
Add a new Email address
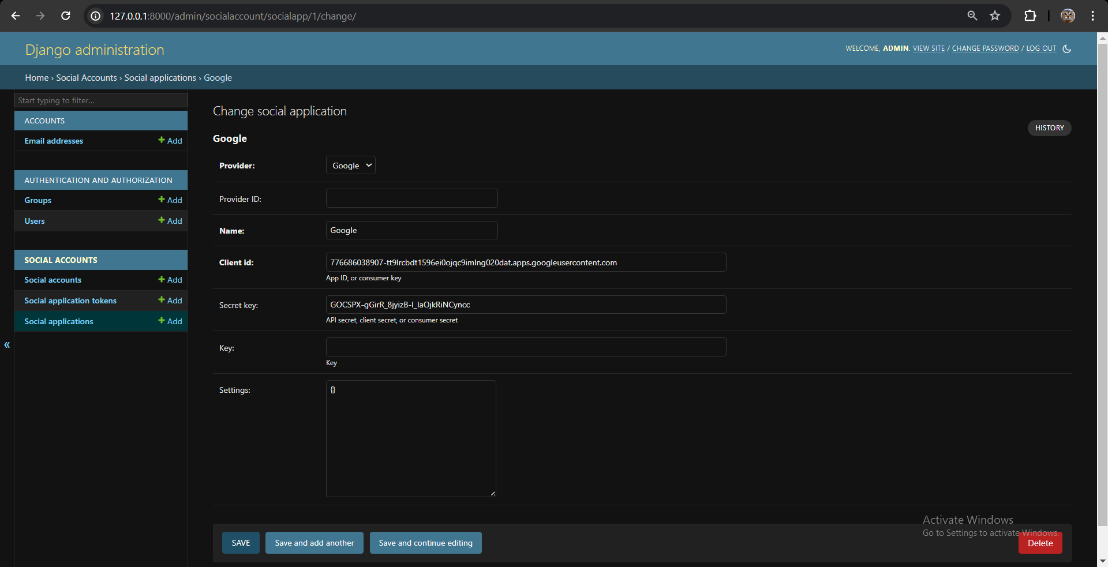170,141
